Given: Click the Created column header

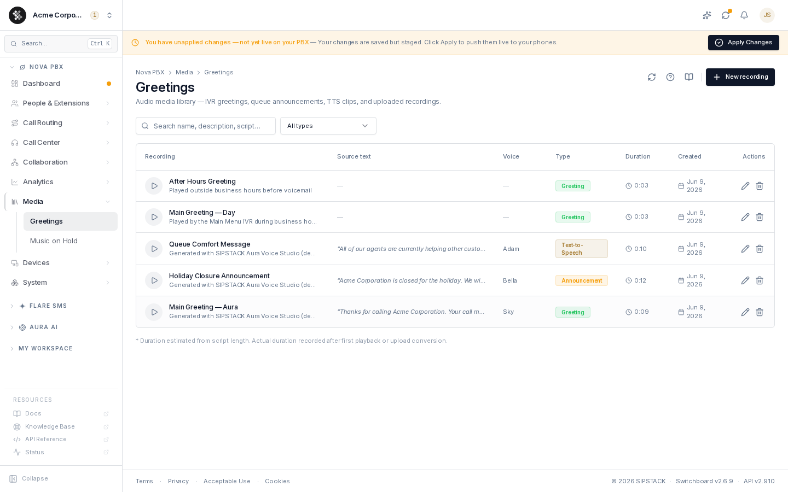Looking at the screenshot, I should [x=690, y=157].
